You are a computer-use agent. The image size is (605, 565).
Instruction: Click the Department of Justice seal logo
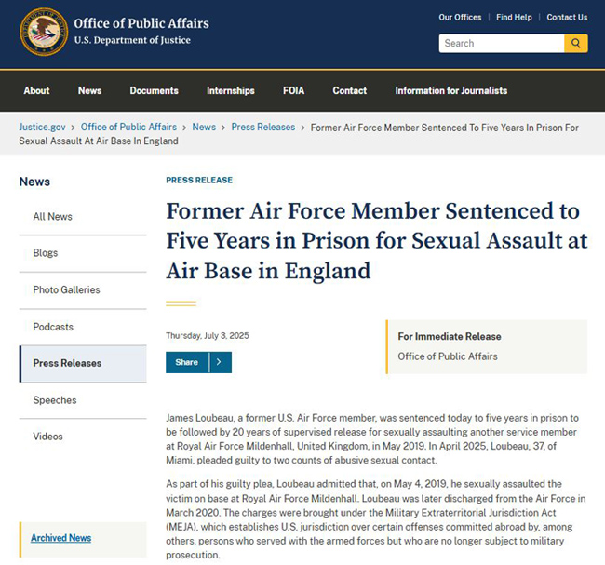[x=44, y=32]
